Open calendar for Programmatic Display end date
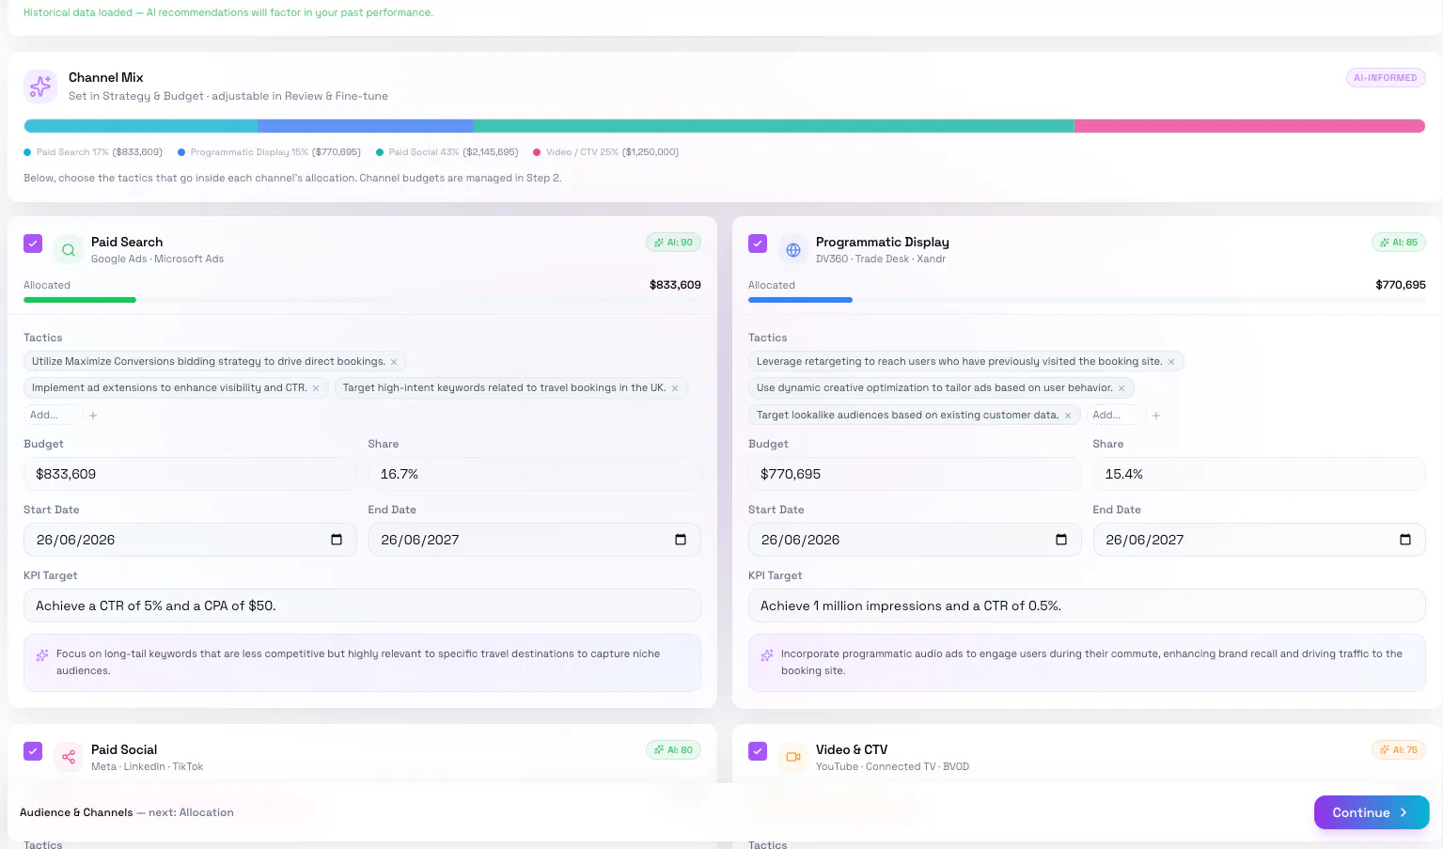Viewport: 1443px width, 849px height. (1405, 540)
